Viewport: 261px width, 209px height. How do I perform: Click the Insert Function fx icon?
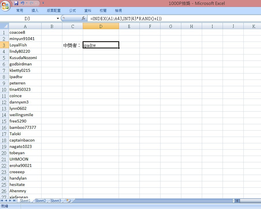[x=83, y=18]
